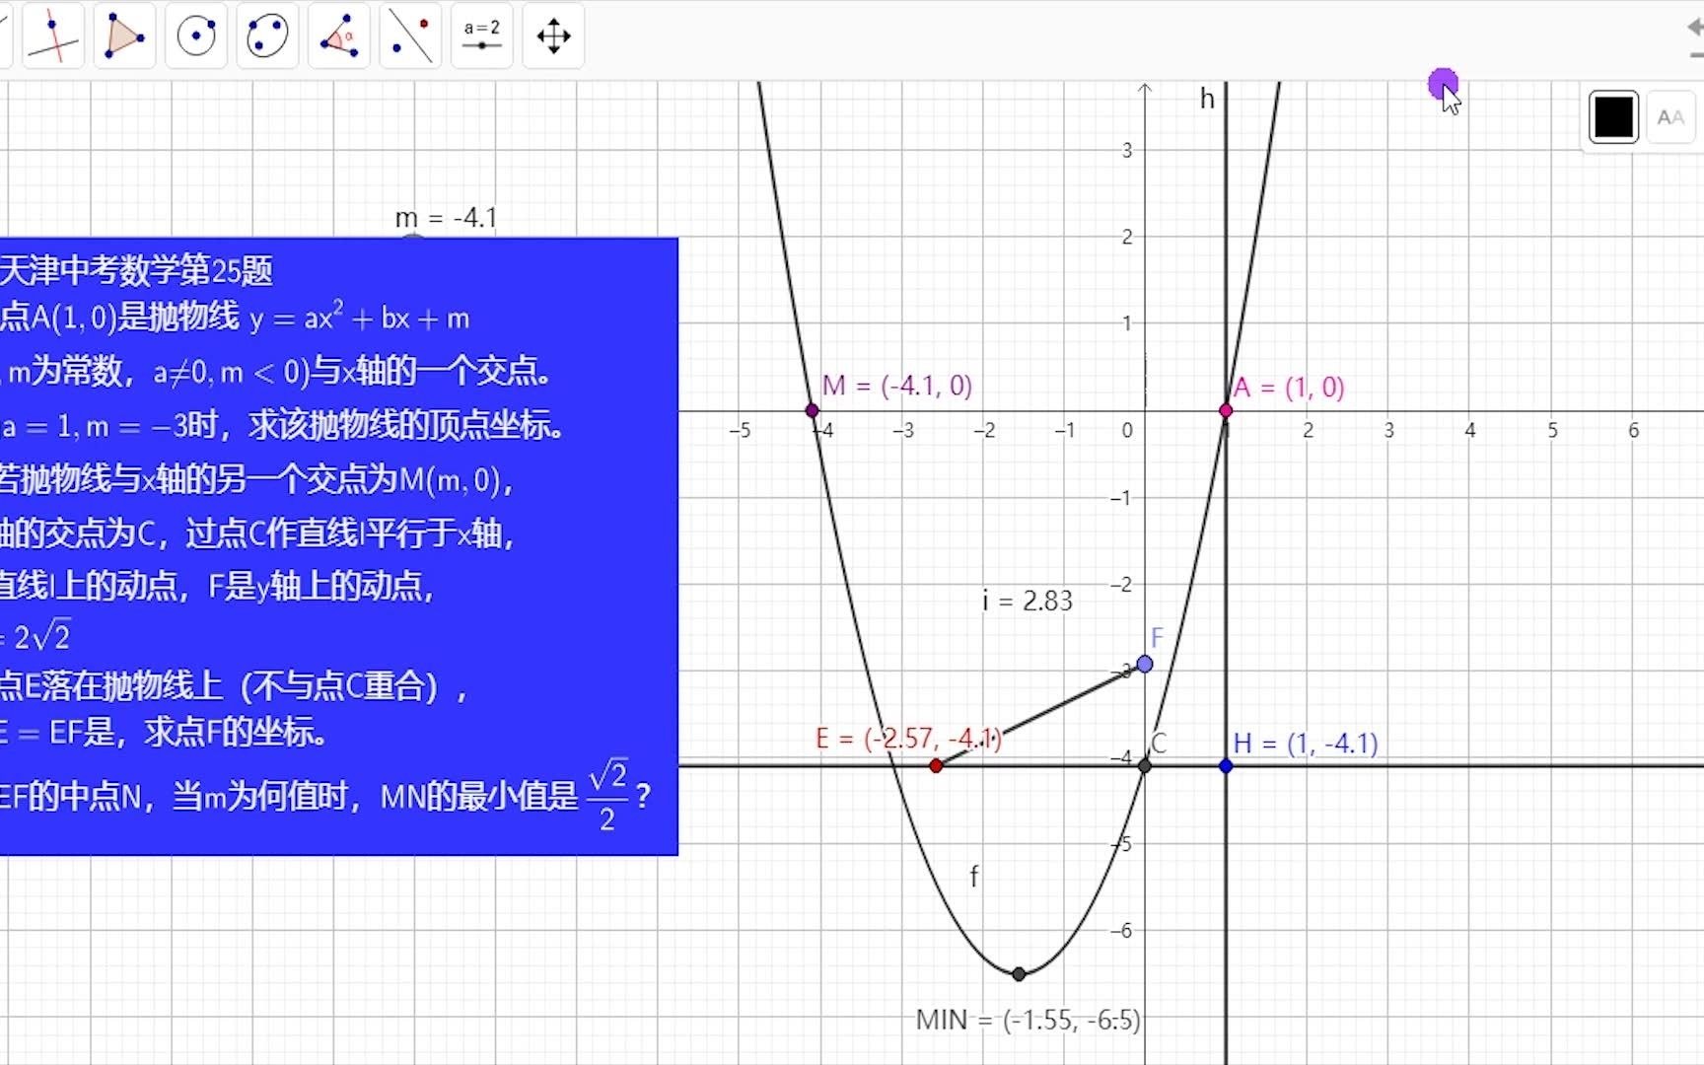
Task: Click the m = -4.1 slider label
Action: point(446,218)
